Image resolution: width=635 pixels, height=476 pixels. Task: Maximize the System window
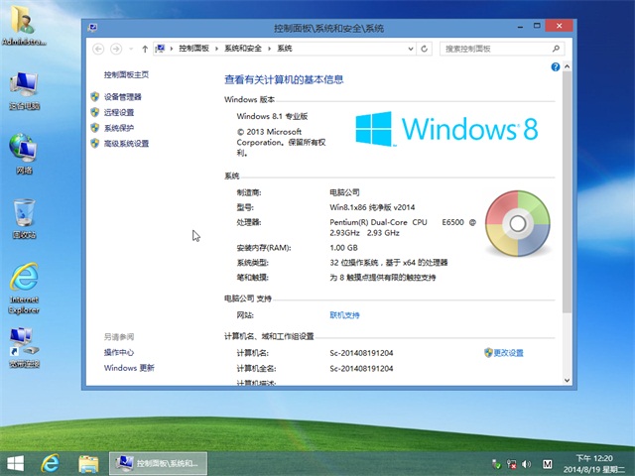point(537,26)
